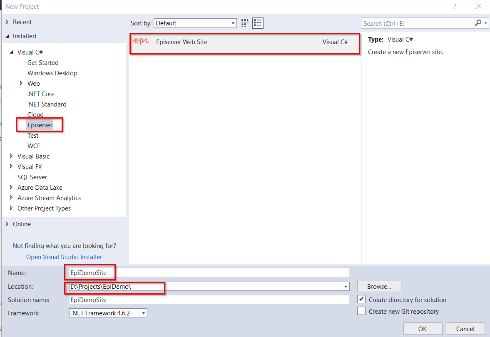Collapse the Visual C# node

[x=12, y=52]
